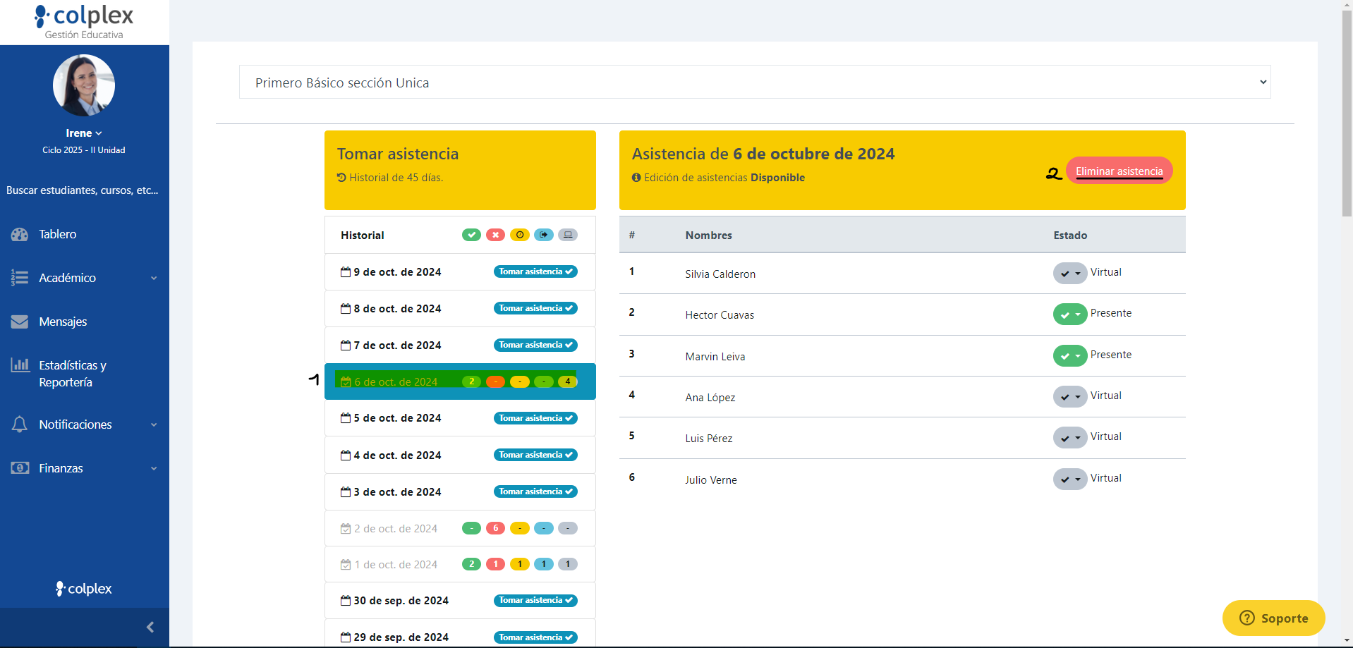Click the student search field
1353x648 pixels.
point(83,190)
